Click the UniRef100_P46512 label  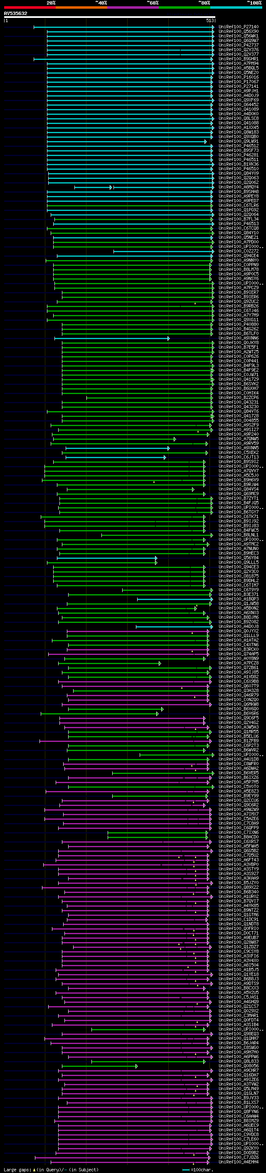(238, 146)
